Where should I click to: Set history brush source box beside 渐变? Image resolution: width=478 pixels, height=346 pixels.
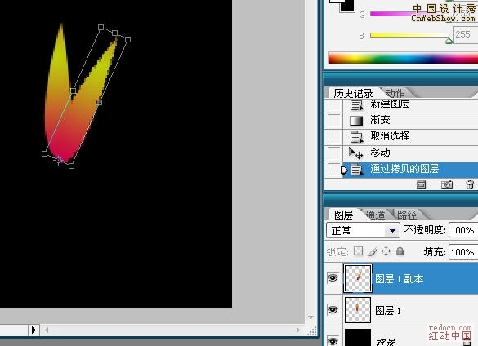tap(333, 120)
